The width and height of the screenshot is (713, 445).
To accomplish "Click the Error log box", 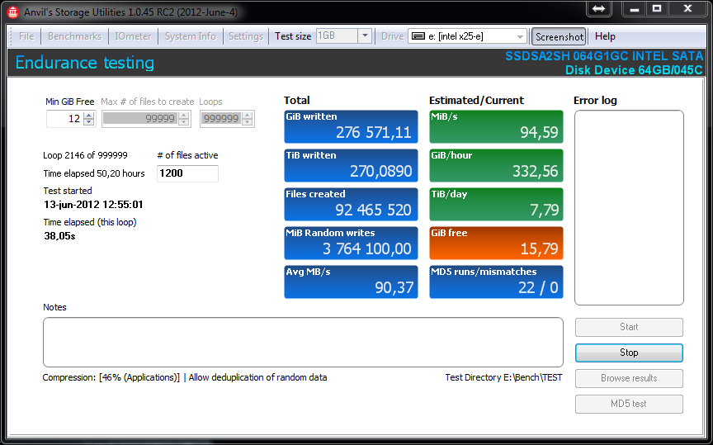I will pos(629,207).
